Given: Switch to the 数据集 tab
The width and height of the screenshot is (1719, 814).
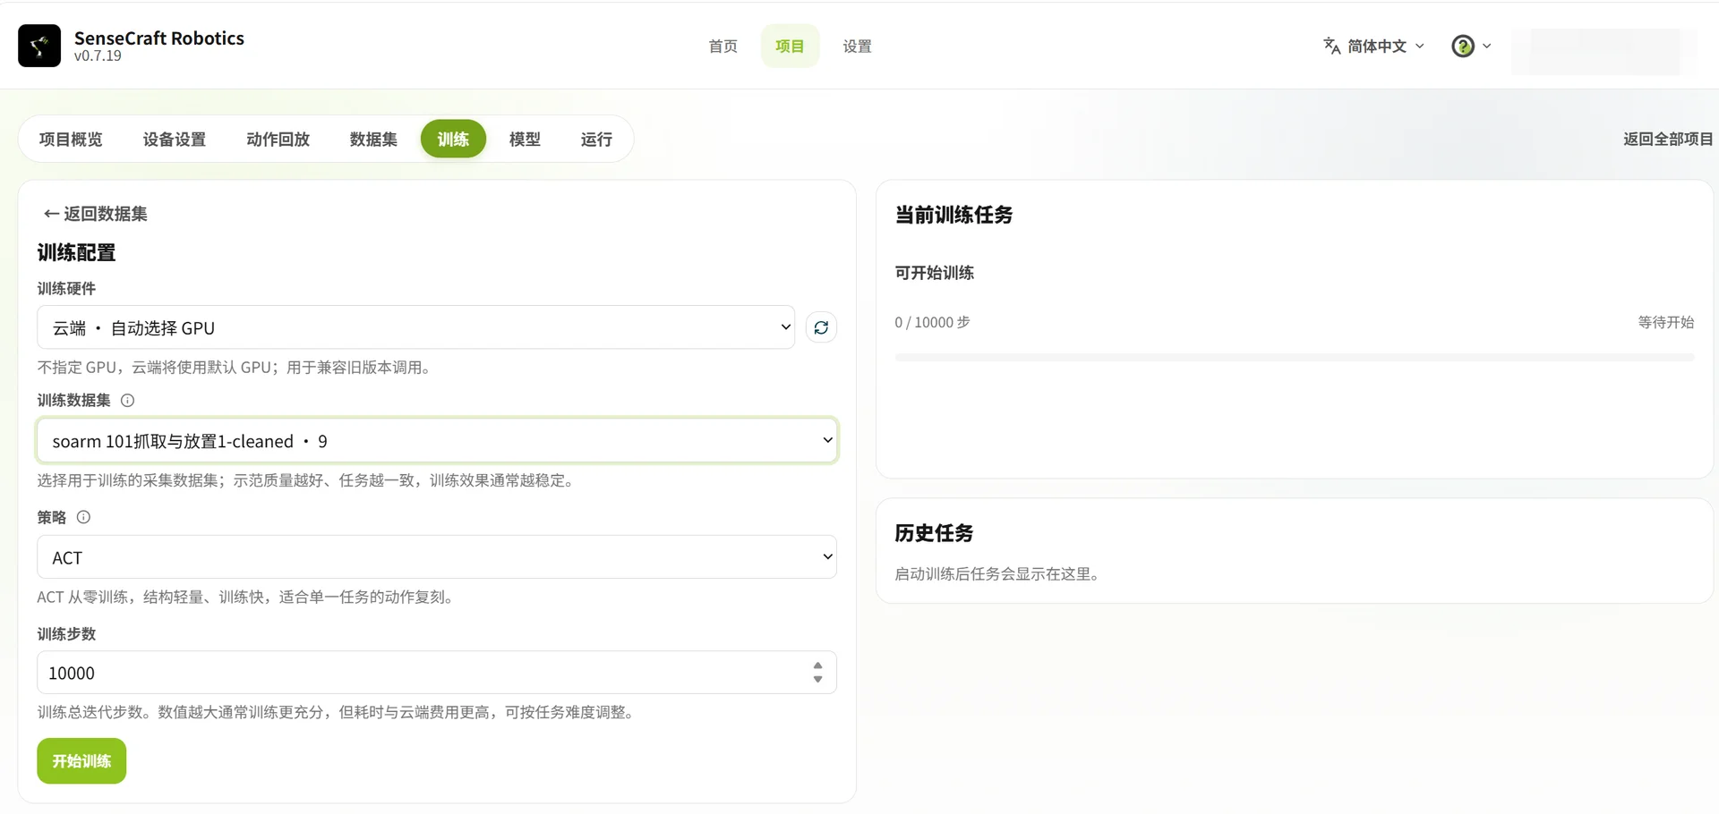Looking at the screenshot, I should (373, 140).
